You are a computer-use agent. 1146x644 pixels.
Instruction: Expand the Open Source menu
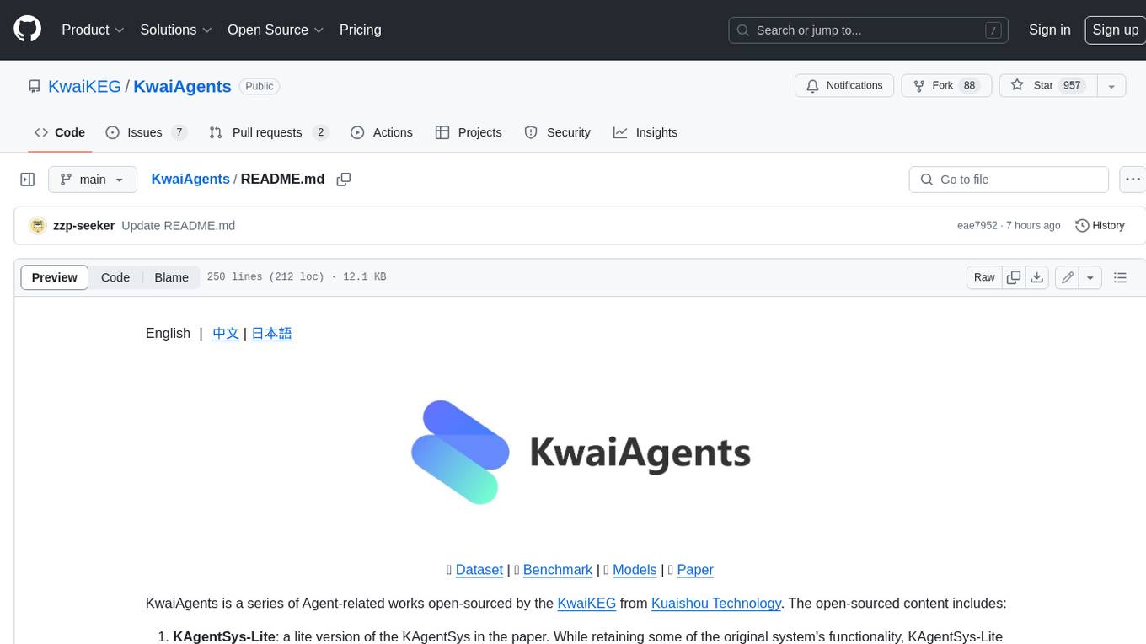276,30
